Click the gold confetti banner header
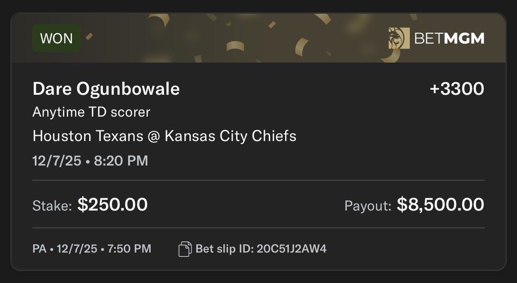The image size is (517, 283). pyautogui.click(x=258, y=38)
